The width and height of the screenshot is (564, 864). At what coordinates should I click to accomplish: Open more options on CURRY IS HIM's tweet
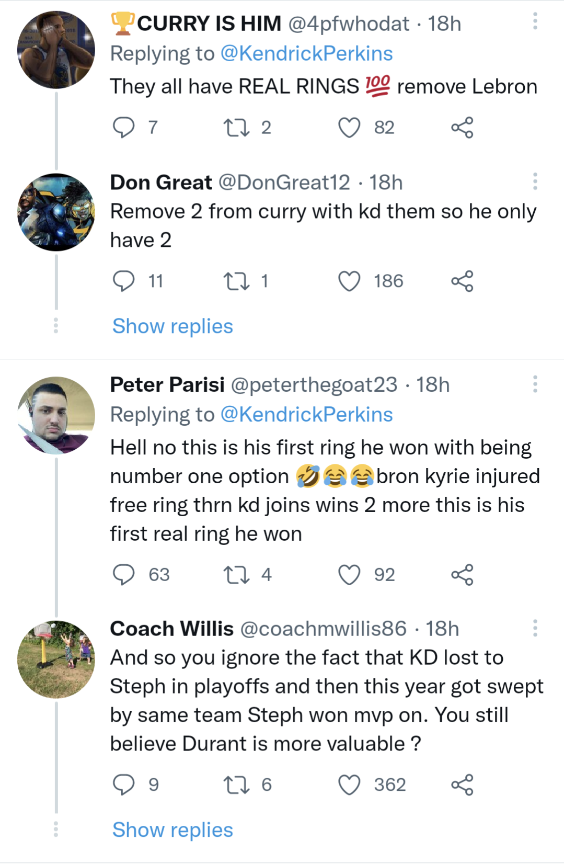(535, 21)
